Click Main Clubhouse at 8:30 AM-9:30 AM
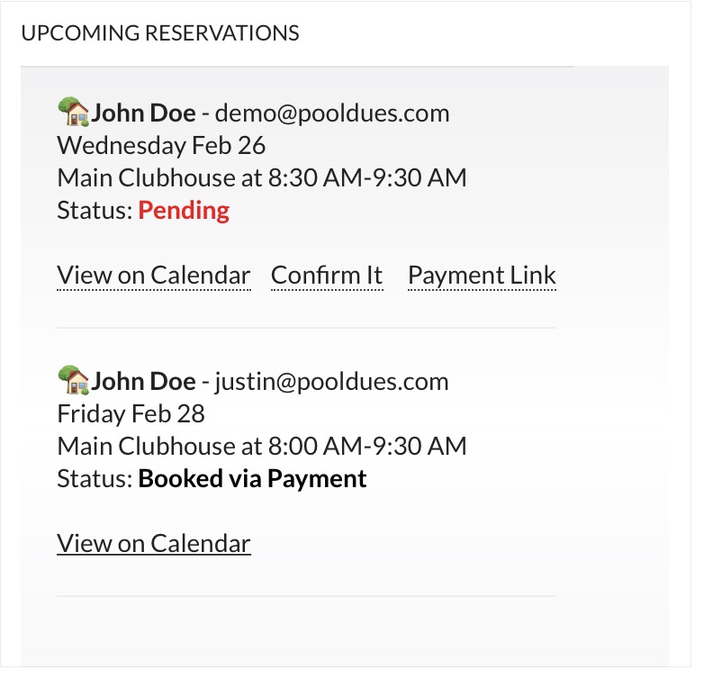The height and width of the screenshot is (679, 704). click(261, 177)
